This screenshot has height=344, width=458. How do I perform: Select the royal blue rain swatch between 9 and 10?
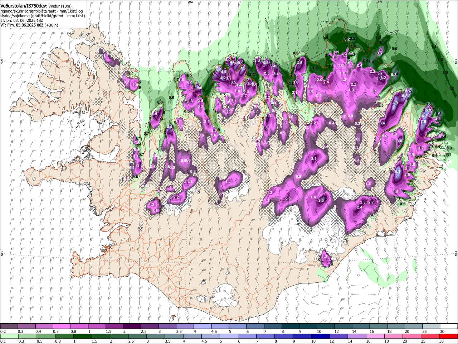(302, 336)
